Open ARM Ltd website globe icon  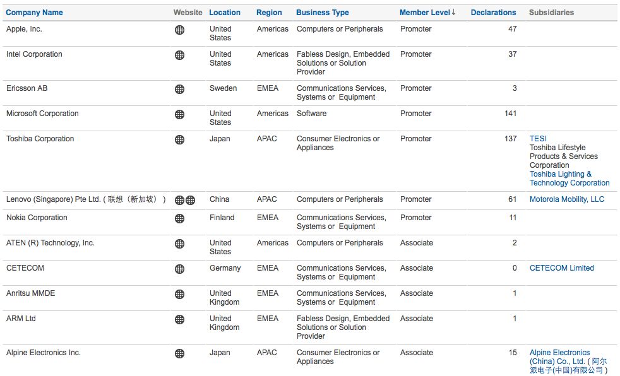tap(179, 319)
